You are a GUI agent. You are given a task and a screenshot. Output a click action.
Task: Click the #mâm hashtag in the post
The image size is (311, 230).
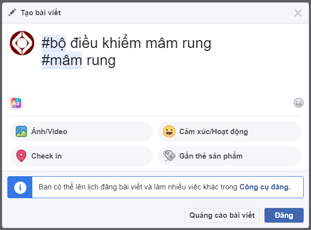tap(62, 61)
